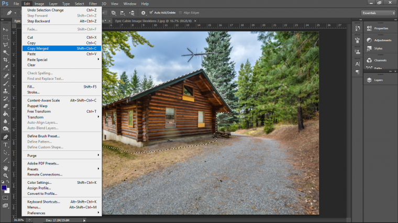Viewport: 398px width, 223px height.
Task: Select the Eraser tool
Action: click(5, 106)
